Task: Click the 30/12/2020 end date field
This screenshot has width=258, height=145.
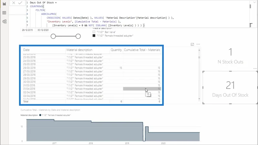Action: [x=43, y=30]
